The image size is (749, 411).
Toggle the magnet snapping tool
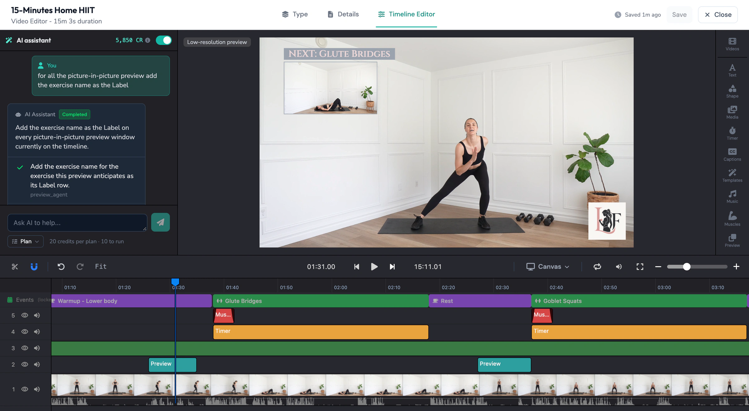34,267
